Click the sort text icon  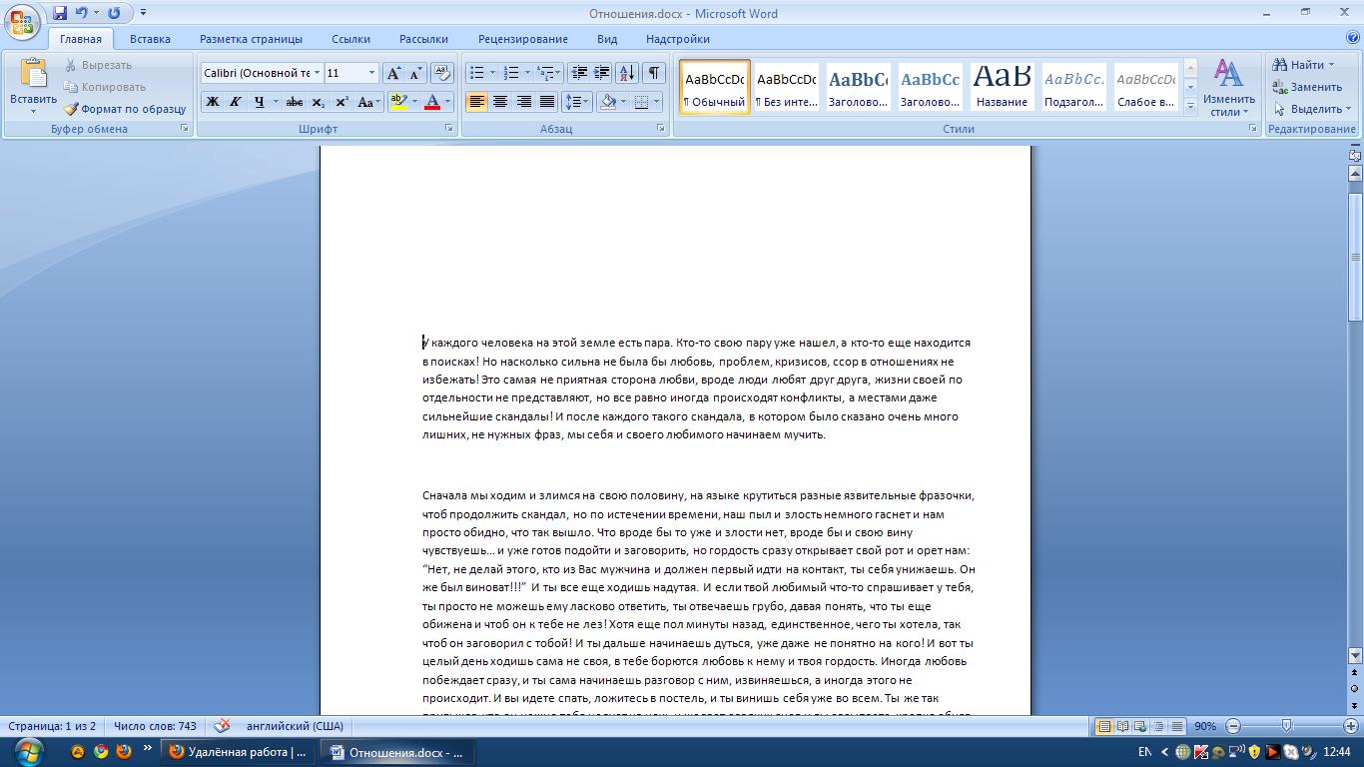click(x=626, y=73)
